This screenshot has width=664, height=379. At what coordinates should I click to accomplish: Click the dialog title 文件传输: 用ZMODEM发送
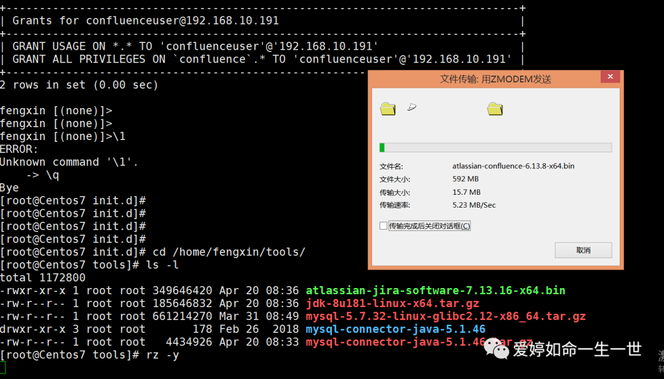[496, 79]
